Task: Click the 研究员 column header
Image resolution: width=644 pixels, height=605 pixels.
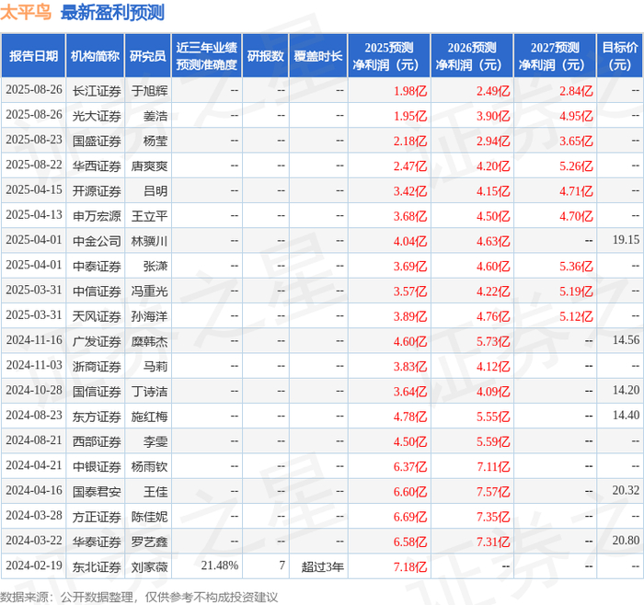Action: [147, 56]
